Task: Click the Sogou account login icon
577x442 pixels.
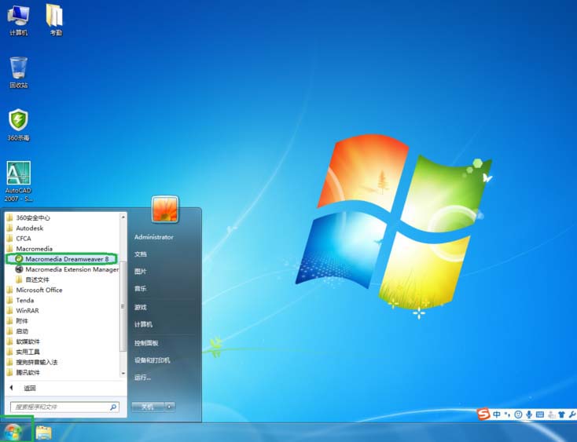Action: tap(551, 415)
